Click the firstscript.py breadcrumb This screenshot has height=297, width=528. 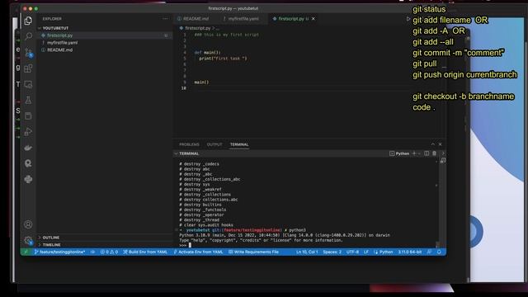tap(198, 28)
